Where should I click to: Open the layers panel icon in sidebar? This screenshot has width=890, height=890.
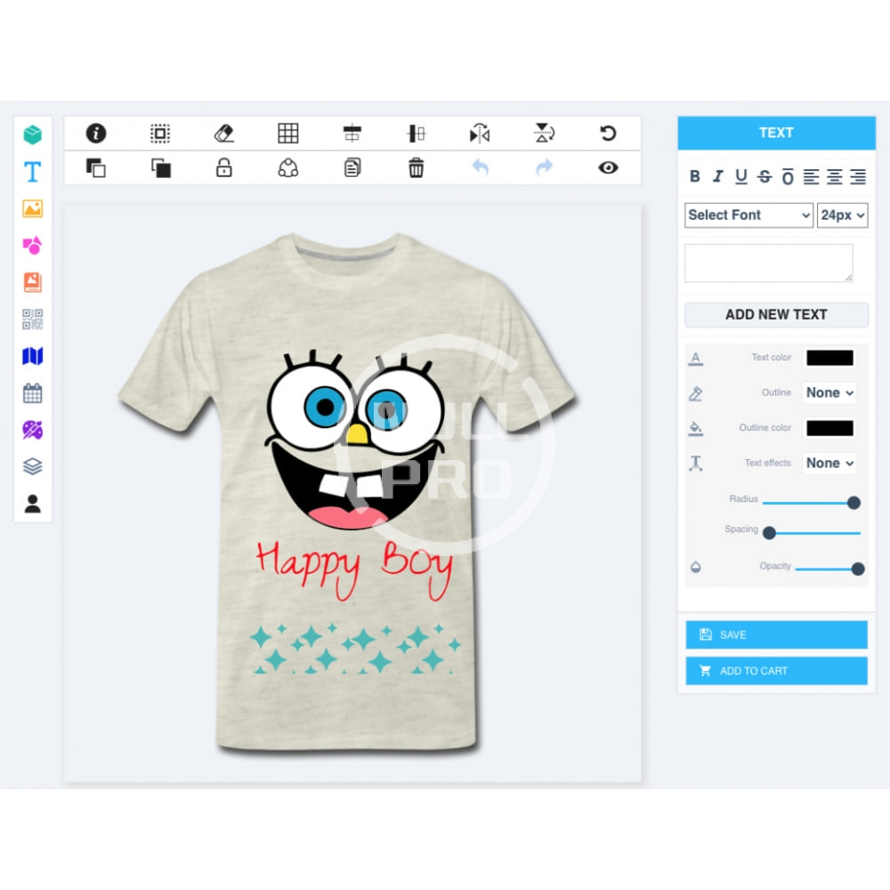pyautogui.click(x=33, y=466)
